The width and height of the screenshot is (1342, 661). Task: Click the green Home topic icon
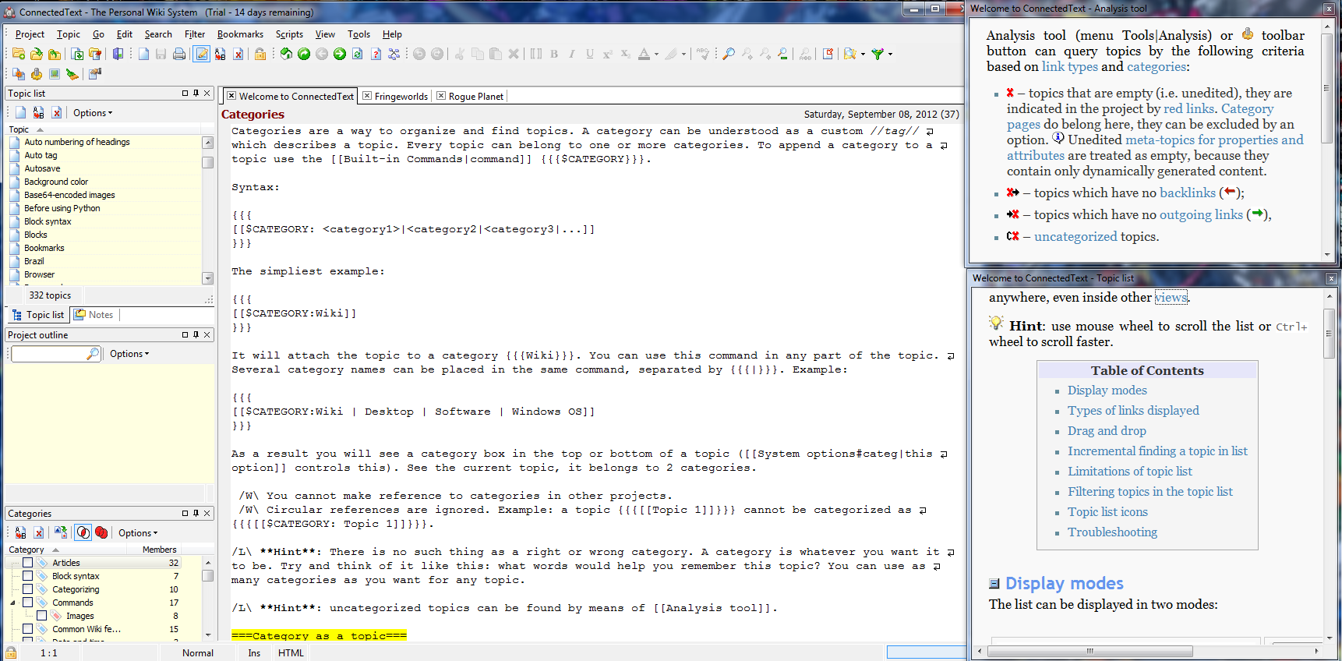(287, 54)
